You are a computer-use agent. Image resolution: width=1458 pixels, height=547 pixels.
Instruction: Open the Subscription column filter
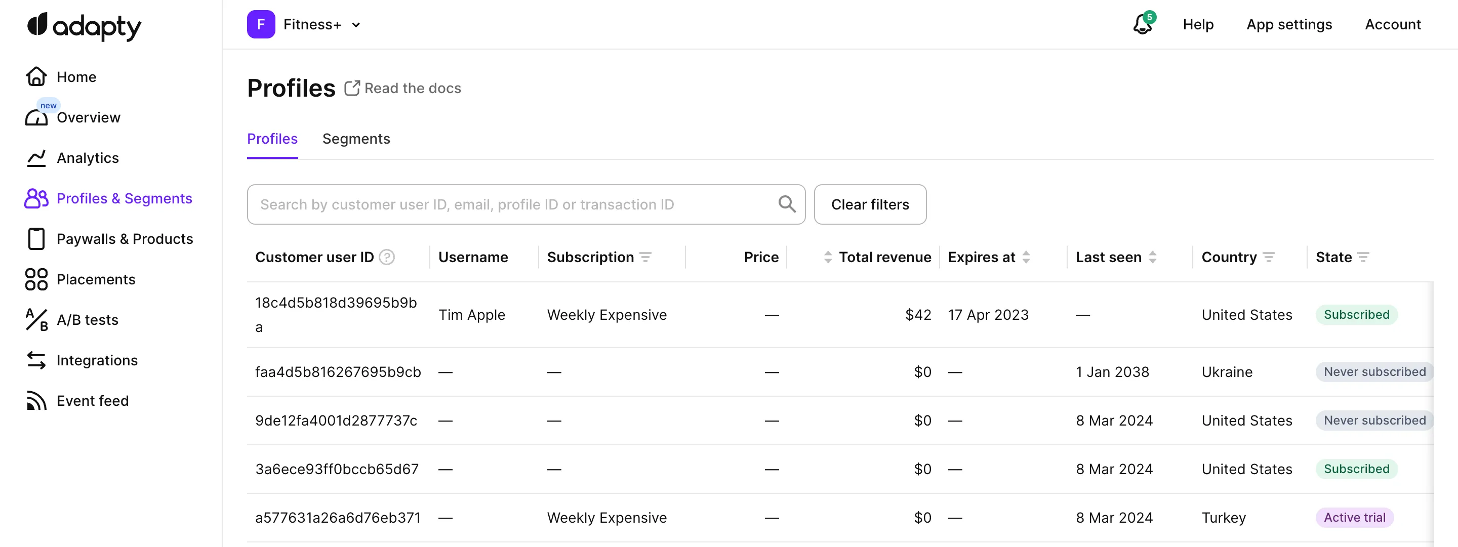(645, 258)
